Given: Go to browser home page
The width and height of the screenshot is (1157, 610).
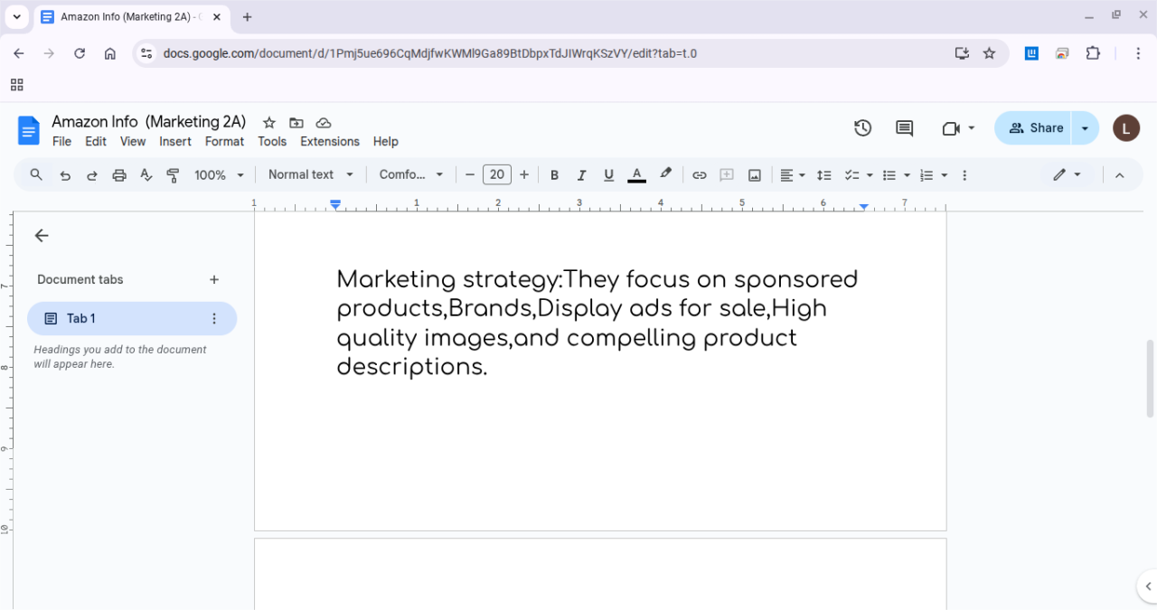Looking at the screenshot, I should (x=110, y=53).
